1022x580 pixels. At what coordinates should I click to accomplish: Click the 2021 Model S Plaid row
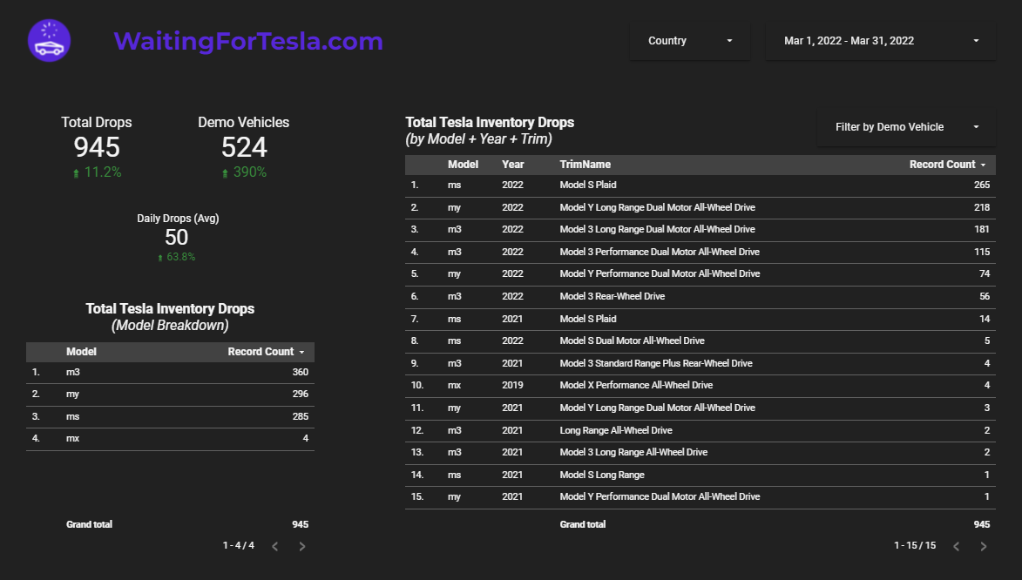(700, 319)
